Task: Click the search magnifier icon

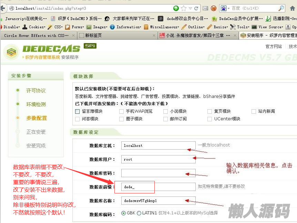Action: (281, 8)
